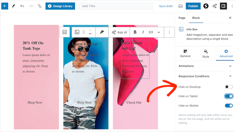The height and width of the screenshot is (132, 235).
Task: Select the Tools pencil icon
Action: [x=13, y=6]
